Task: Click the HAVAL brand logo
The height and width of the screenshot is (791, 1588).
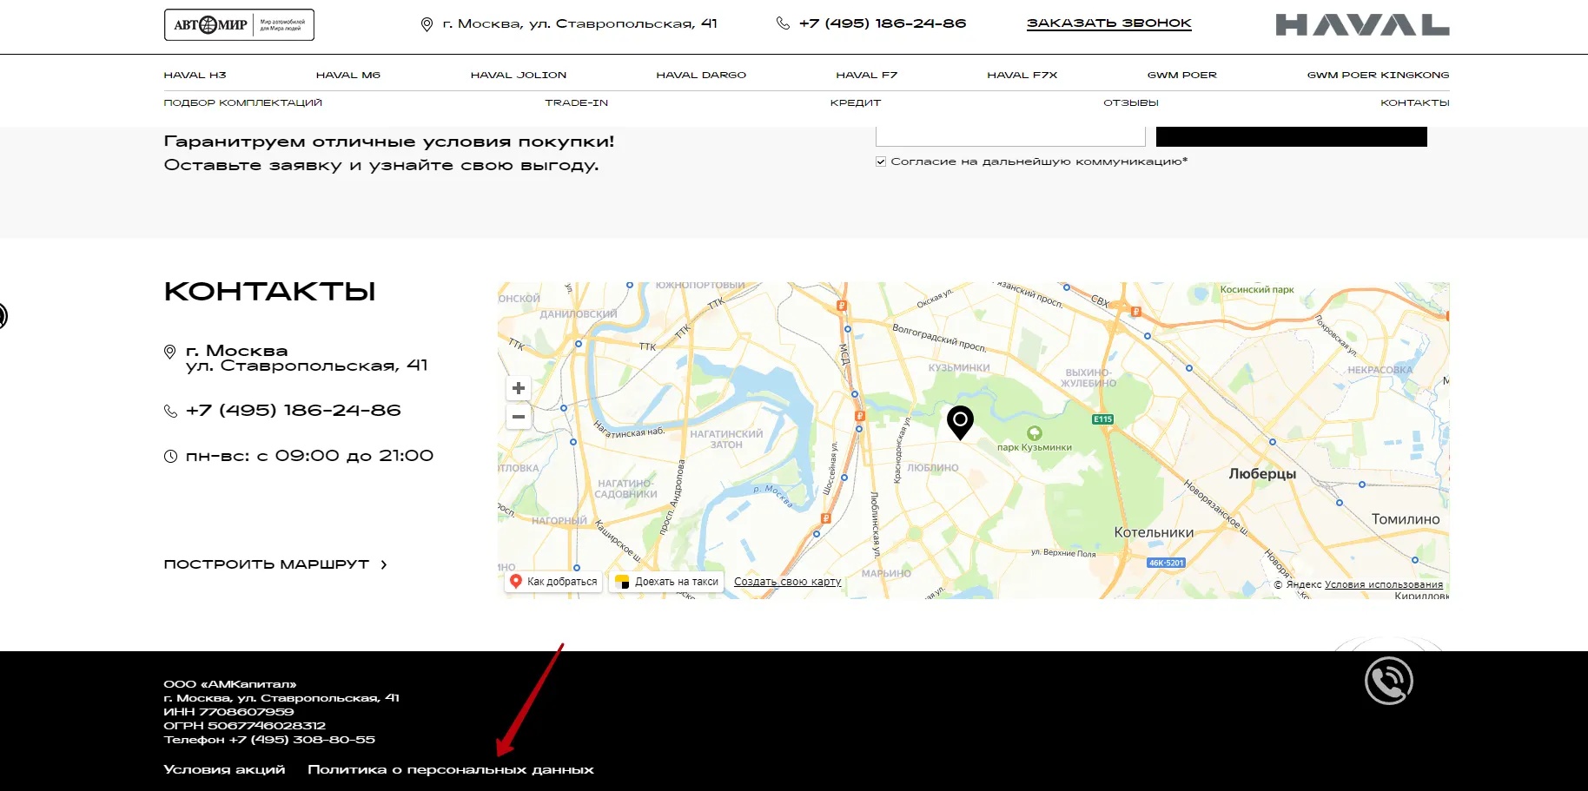Action: point(1361,25)
